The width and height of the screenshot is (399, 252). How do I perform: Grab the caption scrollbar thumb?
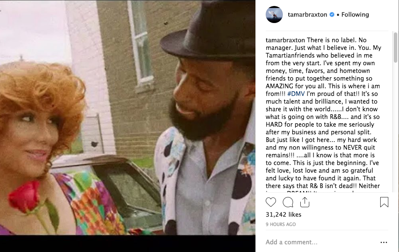pos(395,47)
